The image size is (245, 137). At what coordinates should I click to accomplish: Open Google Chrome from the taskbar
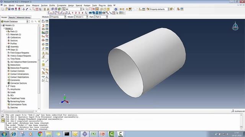(40, 134)
